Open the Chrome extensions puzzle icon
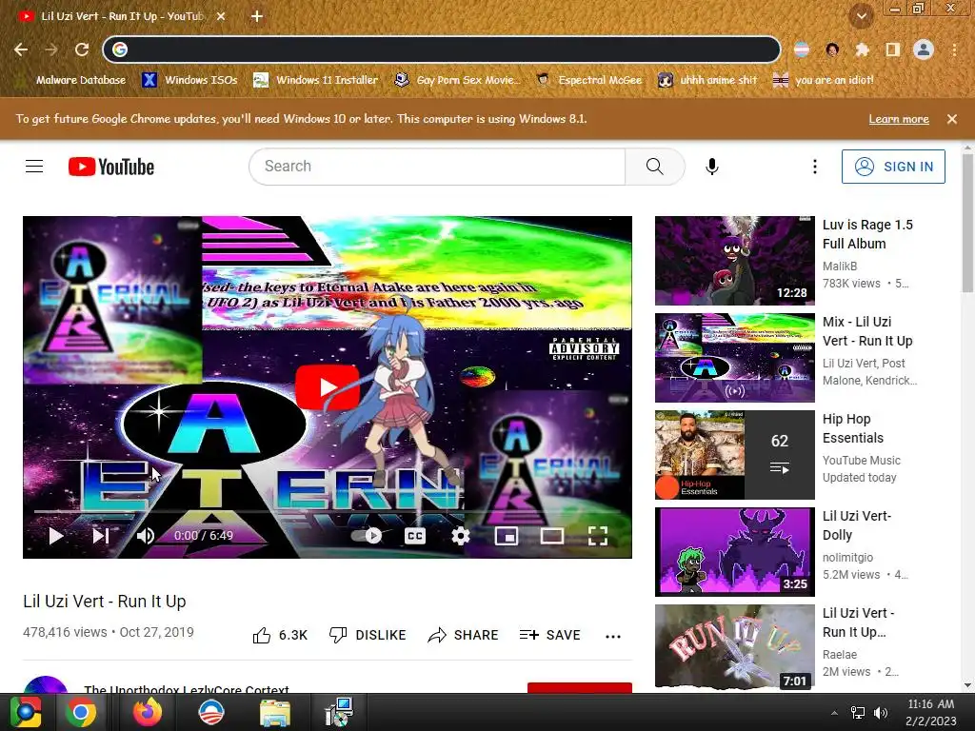This screenshot has width=975, height=731. (x=862, y=49)
